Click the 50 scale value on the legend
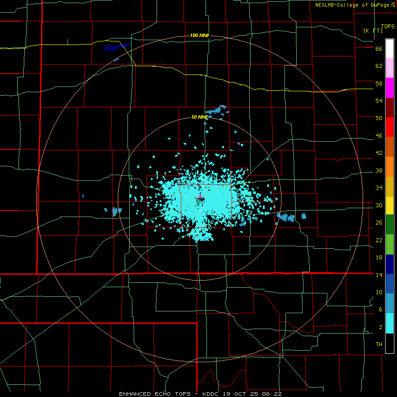The height and width of the screenshot is (397, 397). (x=379, y=118)
